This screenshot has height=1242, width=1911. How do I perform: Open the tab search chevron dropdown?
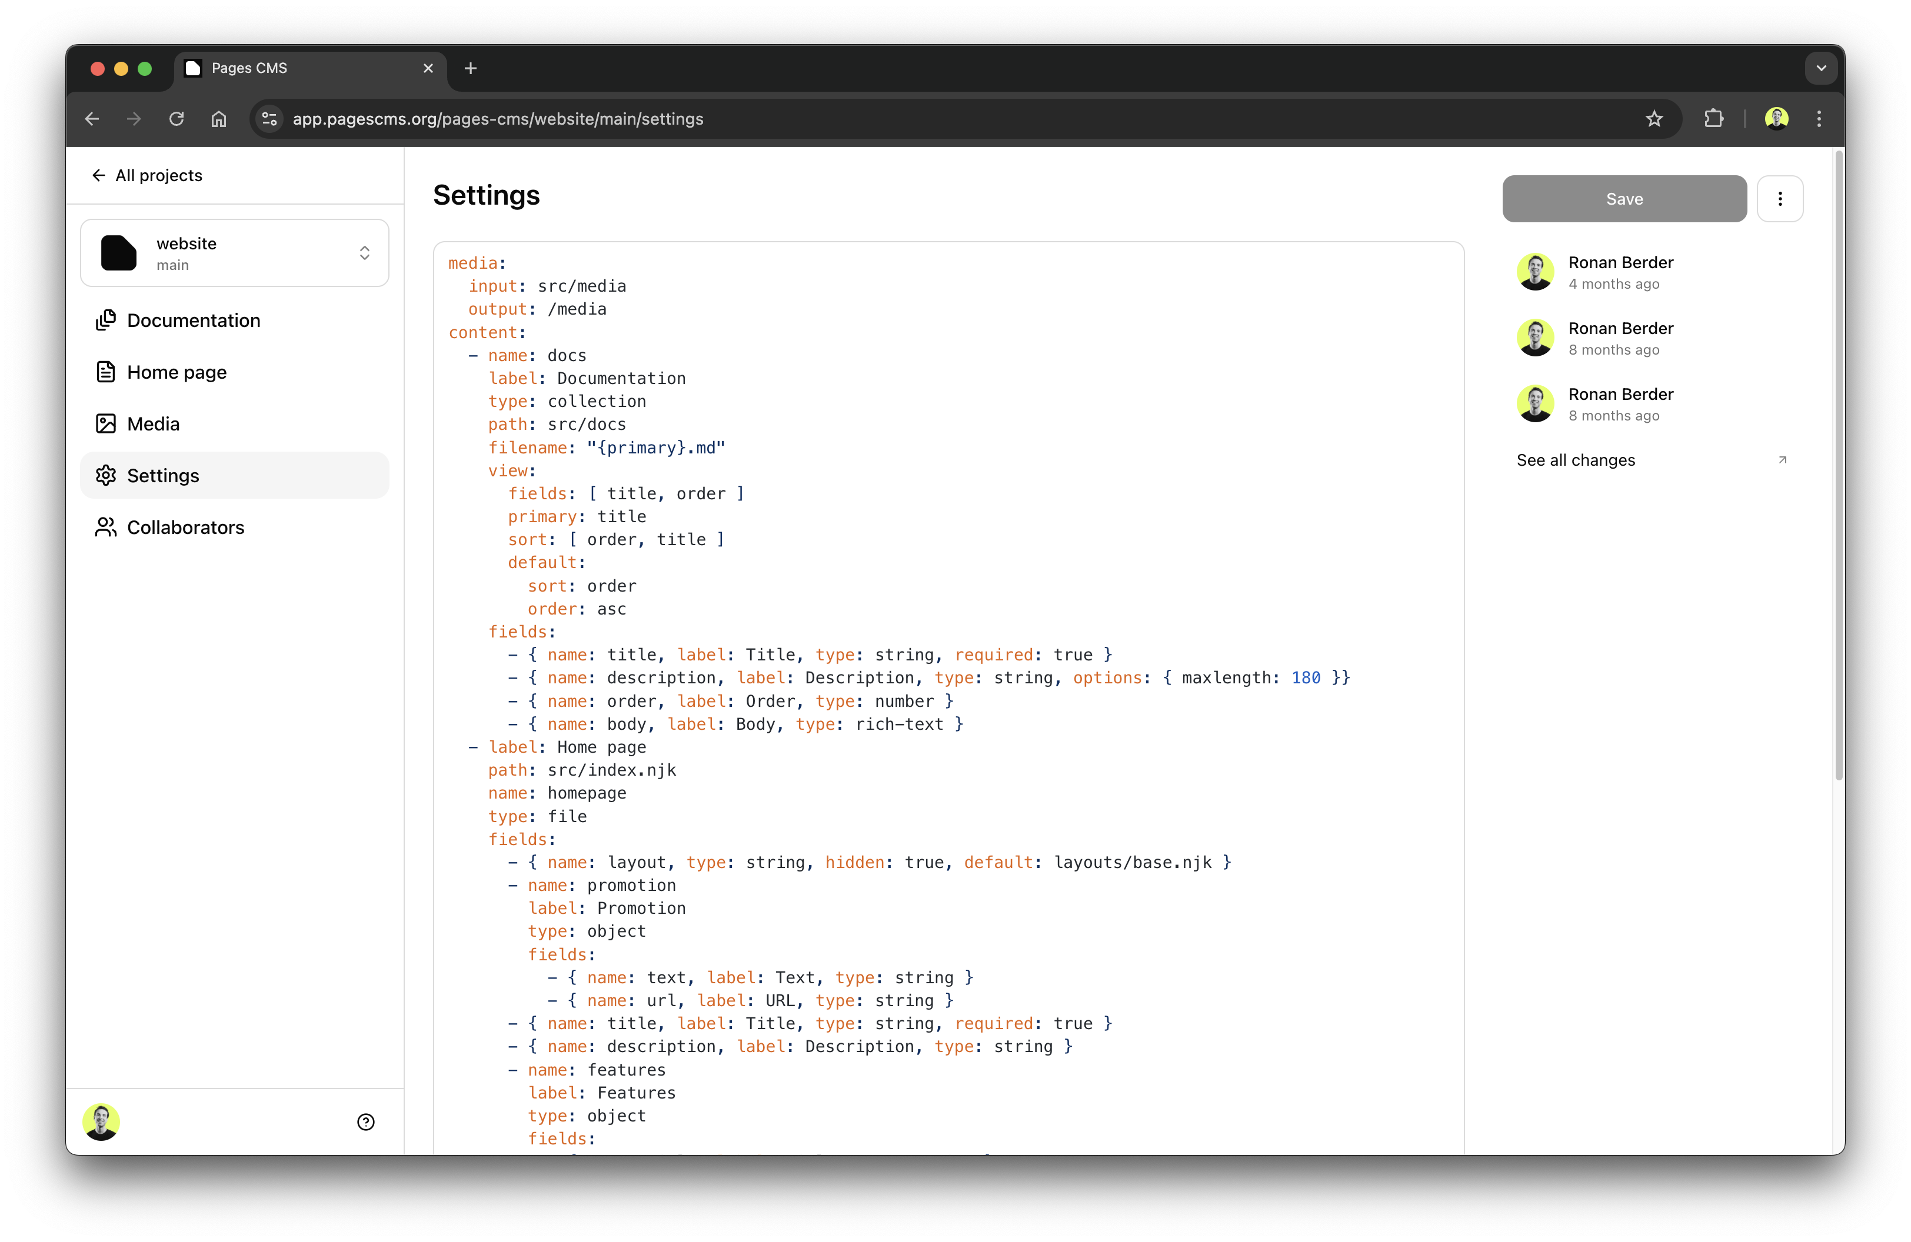point(1820,68)
